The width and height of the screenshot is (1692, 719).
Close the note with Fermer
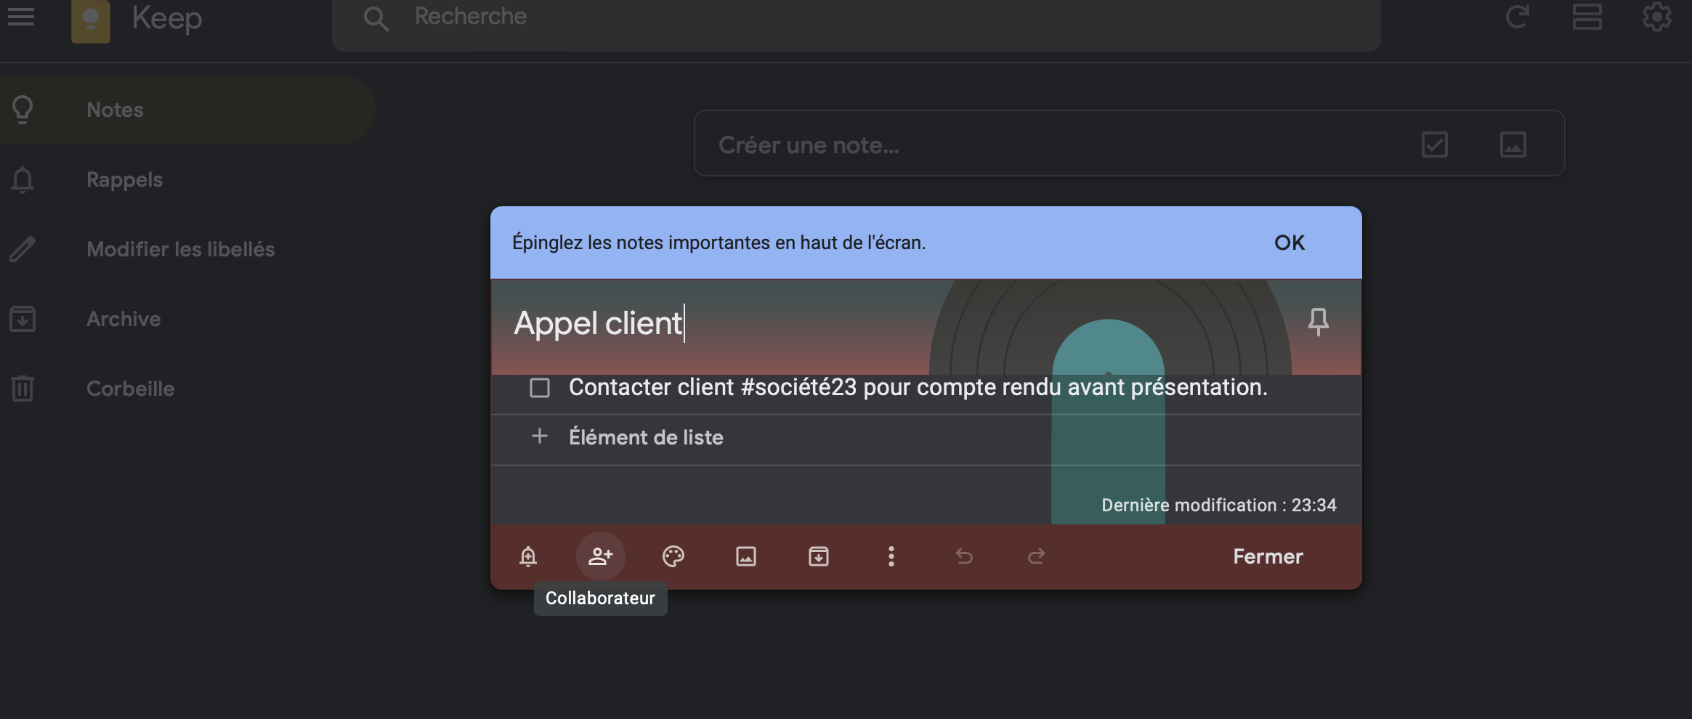1268,557
